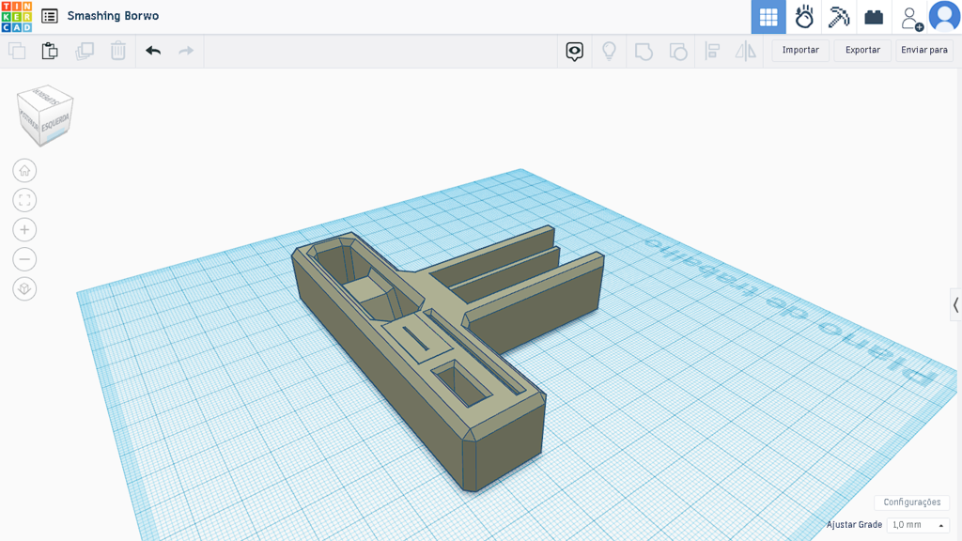
Task: Switch to Brick view mode
Action: 874,16
